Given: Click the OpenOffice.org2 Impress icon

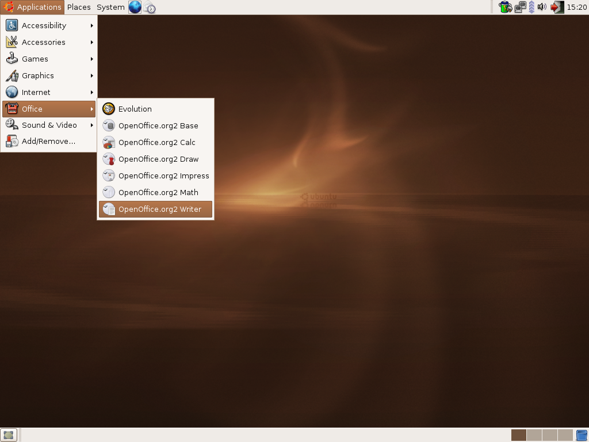Looking at the screenshot, I should tap(109, 176).
